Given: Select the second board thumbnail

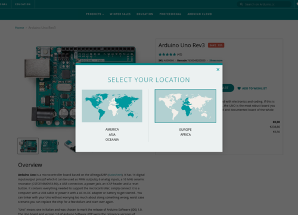Looking at the screenshot, I should pos(49,146).
